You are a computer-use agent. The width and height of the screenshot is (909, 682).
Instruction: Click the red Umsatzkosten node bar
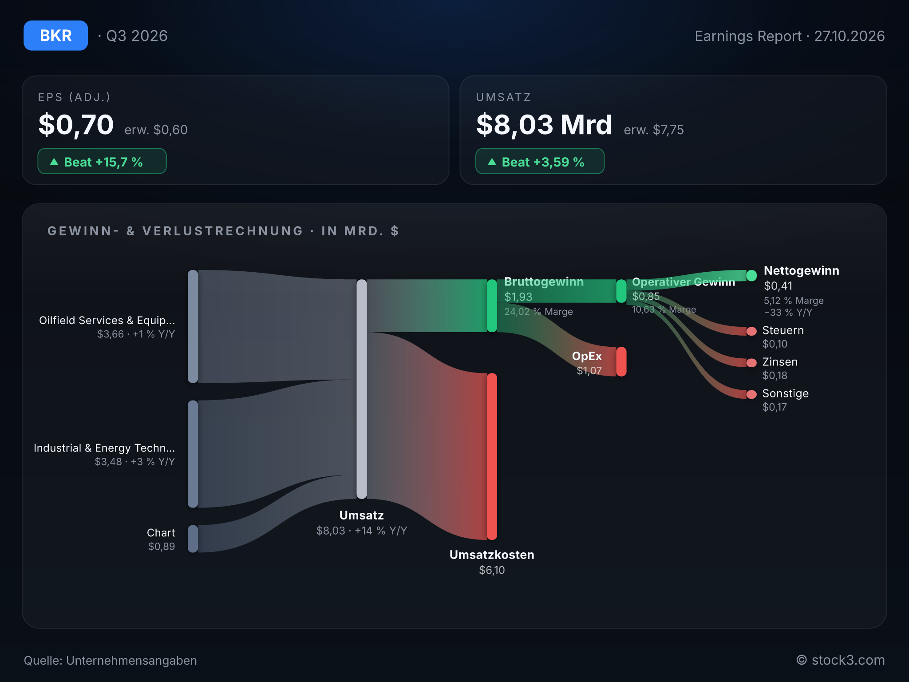492,456
